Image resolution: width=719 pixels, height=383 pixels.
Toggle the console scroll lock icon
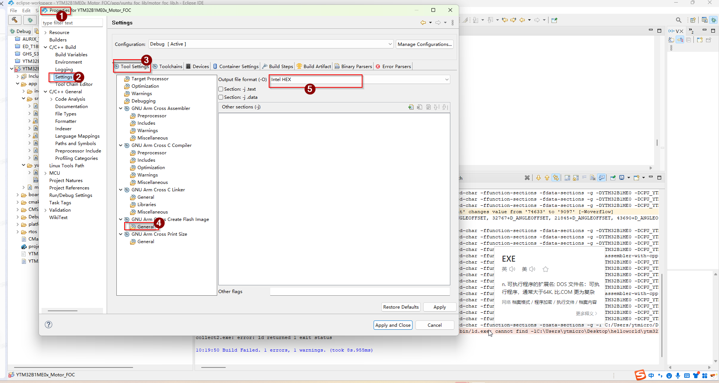pyautogui.click(x=576, y=178)
